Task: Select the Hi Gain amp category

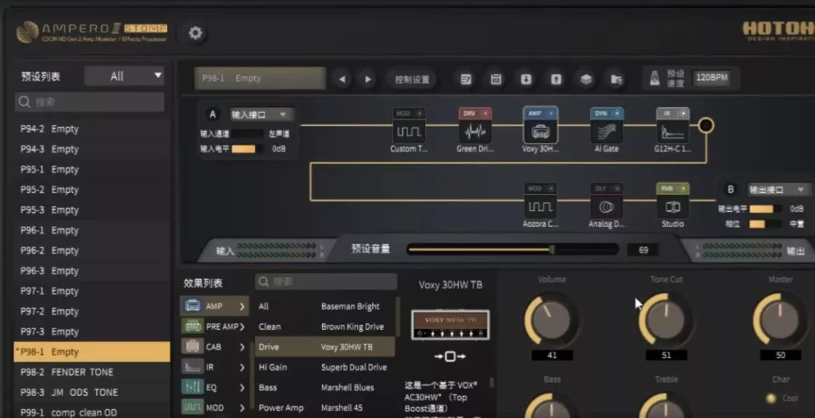Action: click(273, 367)
